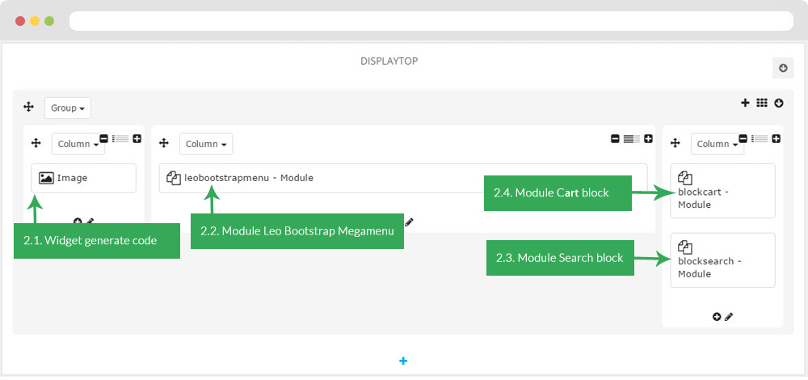Open the Column dropdown above Image widget

coord(78,144)
